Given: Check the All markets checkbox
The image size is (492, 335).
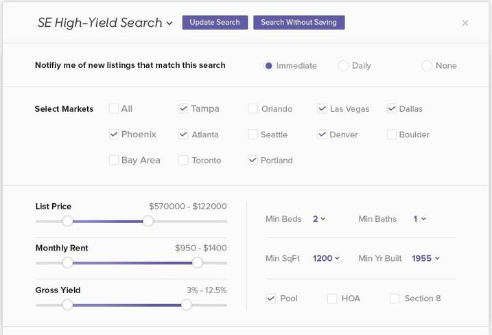Looking at the screenshot, I should coord(114,108).
